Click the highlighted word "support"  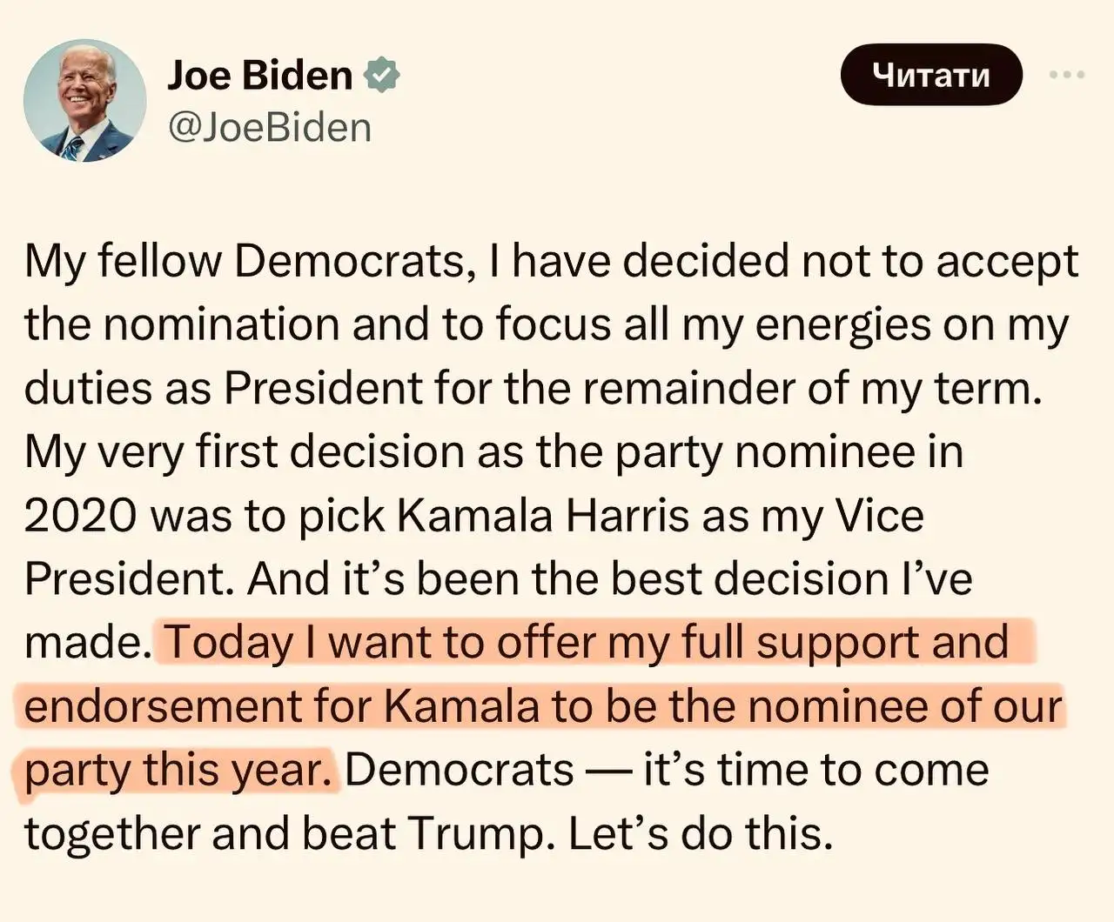[x=837, y=643]
